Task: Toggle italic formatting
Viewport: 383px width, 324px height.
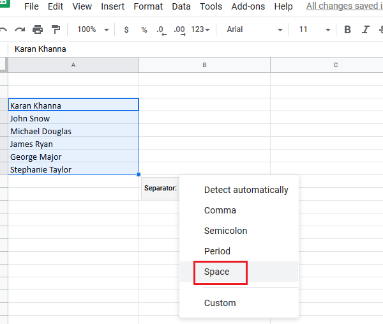Action: pyautogui.click(x=366, y=29)
